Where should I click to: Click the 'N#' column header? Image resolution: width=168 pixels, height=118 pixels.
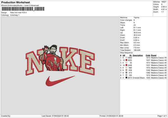tap(124, 55)
